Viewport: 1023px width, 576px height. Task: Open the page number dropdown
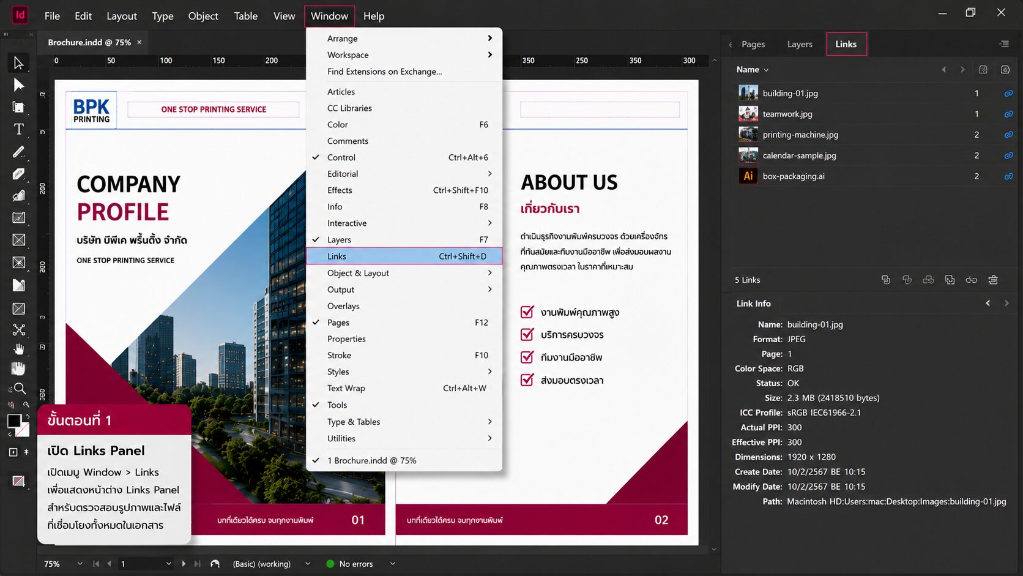point(169,564)
